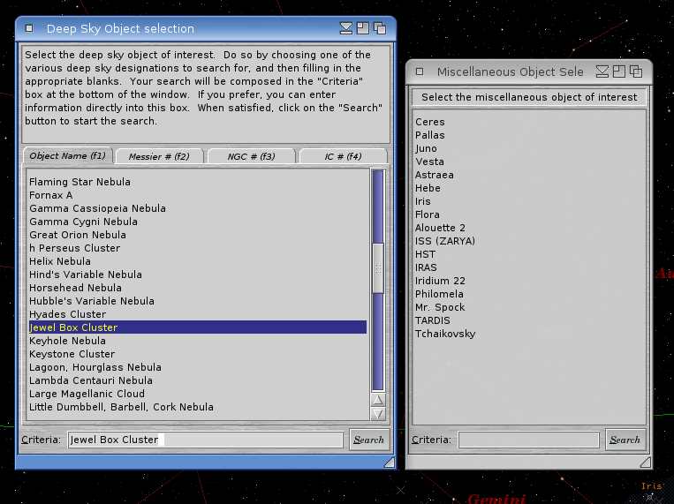The width and height of the screenshot is (674, 504).
Task: Choose Large Magellanic Cloud entry
Action: 87,394
